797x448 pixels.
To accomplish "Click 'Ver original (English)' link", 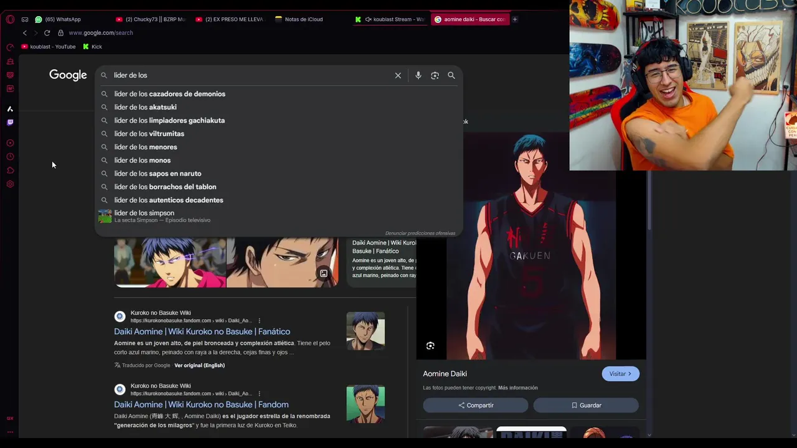I will [199, 365].
